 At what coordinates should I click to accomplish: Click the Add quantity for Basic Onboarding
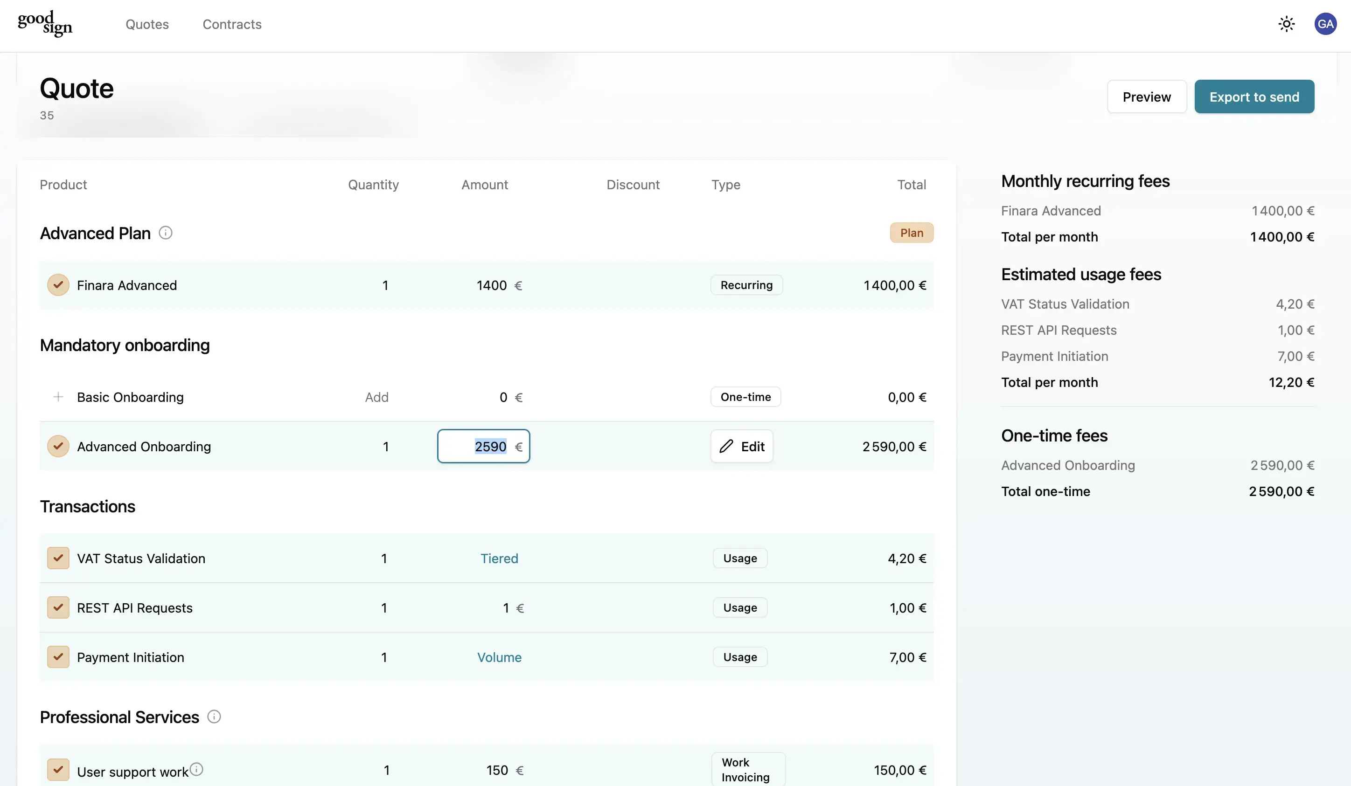(377, 398)
